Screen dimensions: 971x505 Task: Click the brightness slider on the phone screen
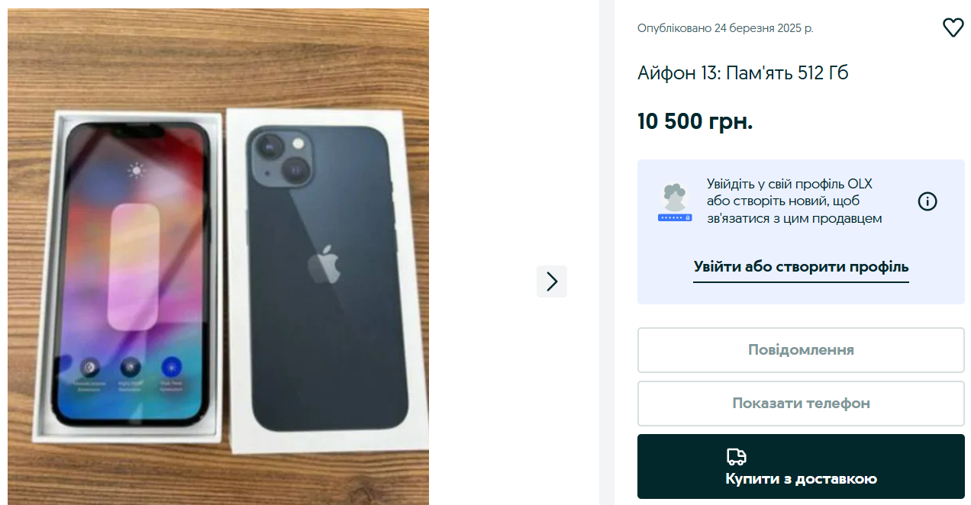135,267
